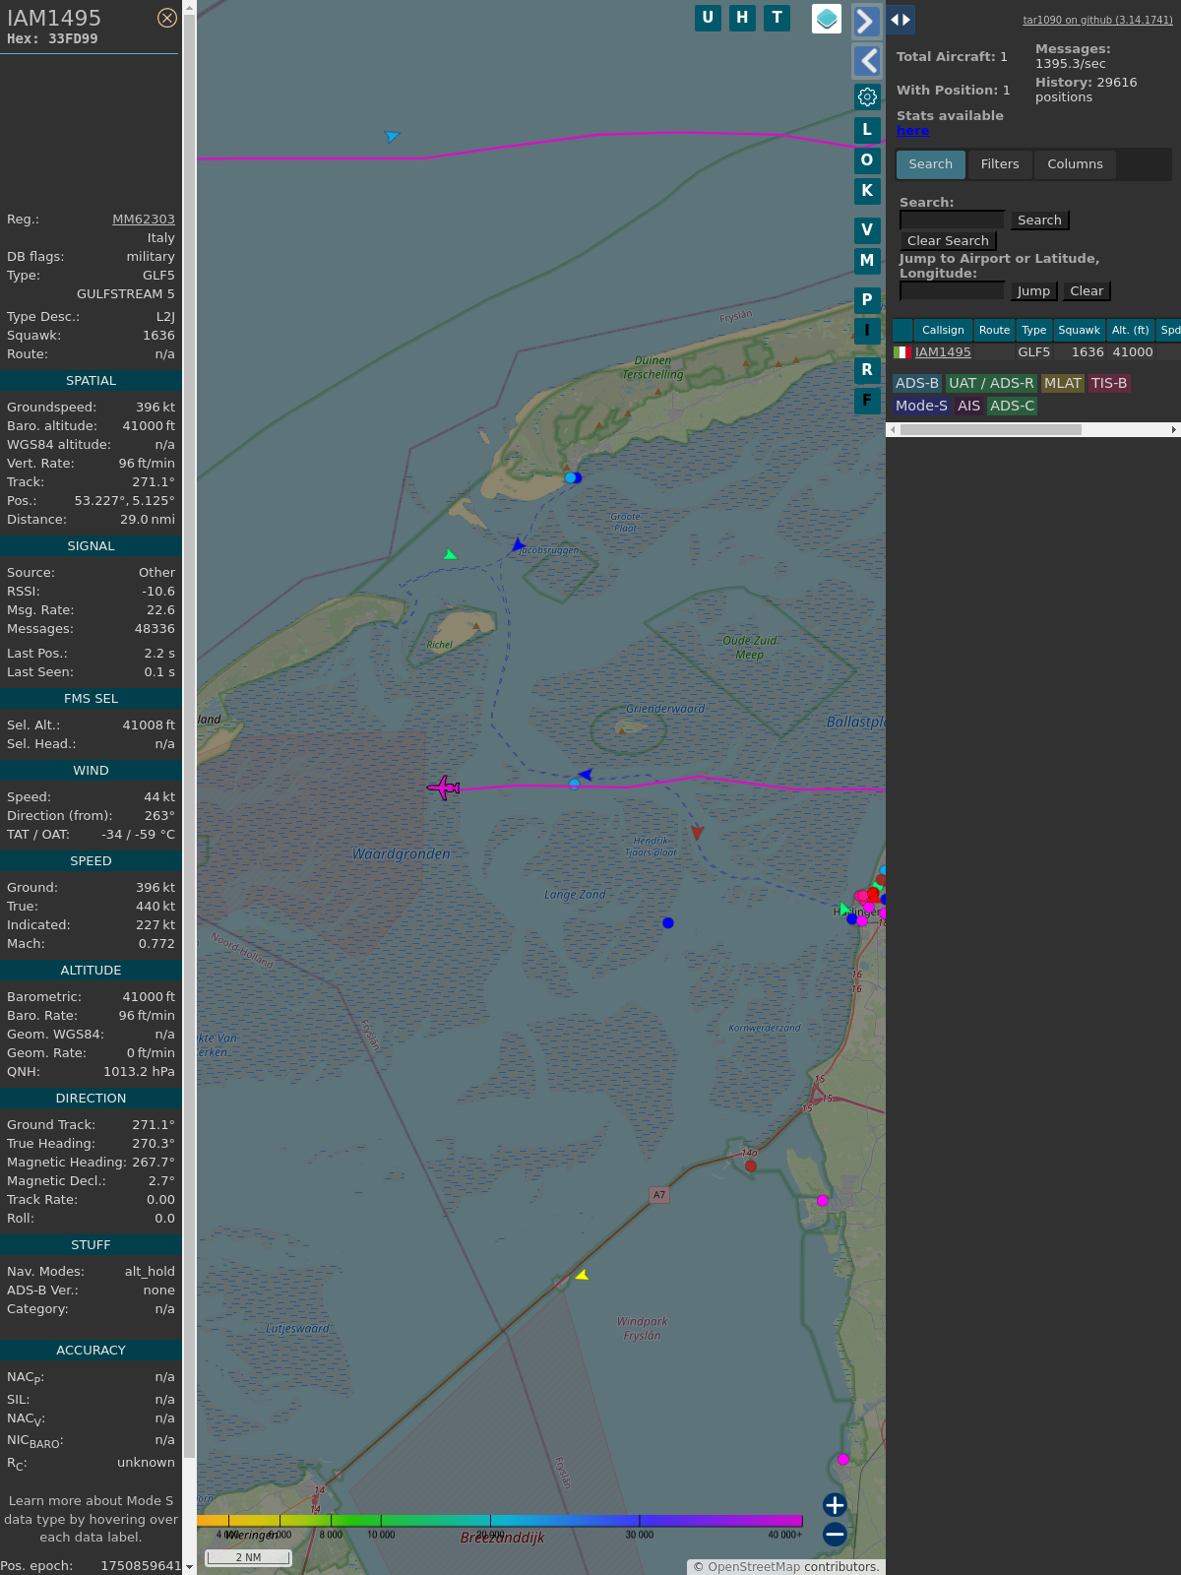Click the altitude color legend bar
The image size is (1181, 1575).
pos(500,1521)
